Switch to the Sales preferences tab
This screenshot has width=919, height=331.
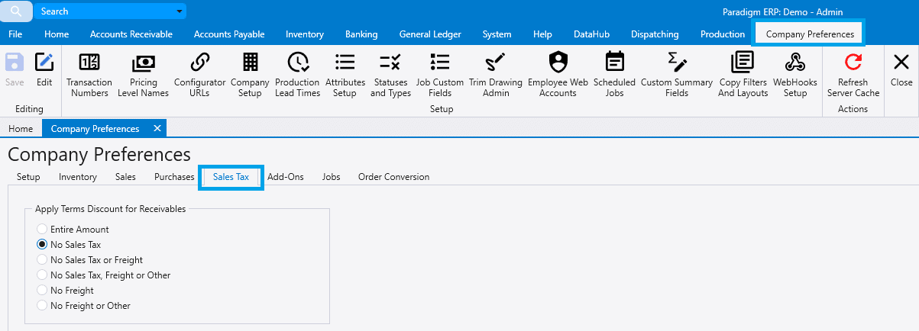[125, 177]
